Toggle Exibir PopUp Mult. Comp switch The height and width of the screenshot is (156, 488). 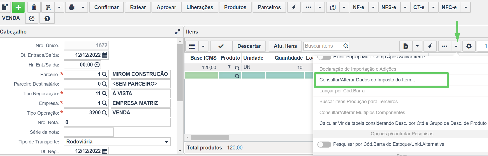coord(324,57)
